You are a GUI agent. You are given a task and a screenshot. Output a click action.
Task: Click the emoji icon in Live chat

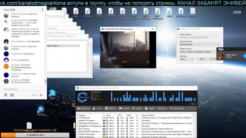click(6, 95)
